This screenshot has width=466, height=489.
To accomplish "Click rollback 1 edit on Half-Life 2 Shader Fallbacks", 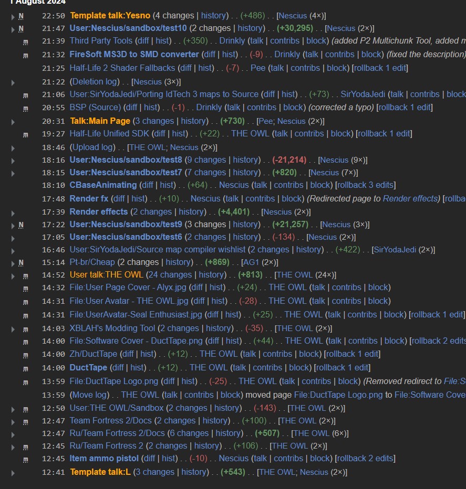I will pos(380,68).
